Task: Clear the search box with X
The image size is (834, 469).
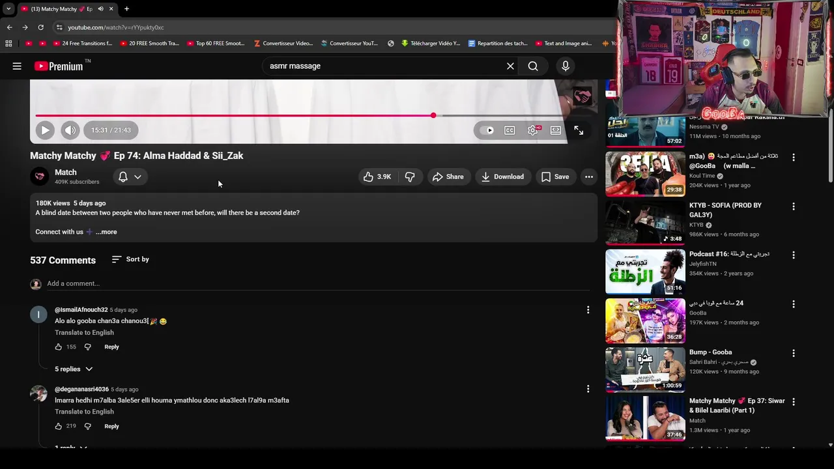Action: (510, 66)
